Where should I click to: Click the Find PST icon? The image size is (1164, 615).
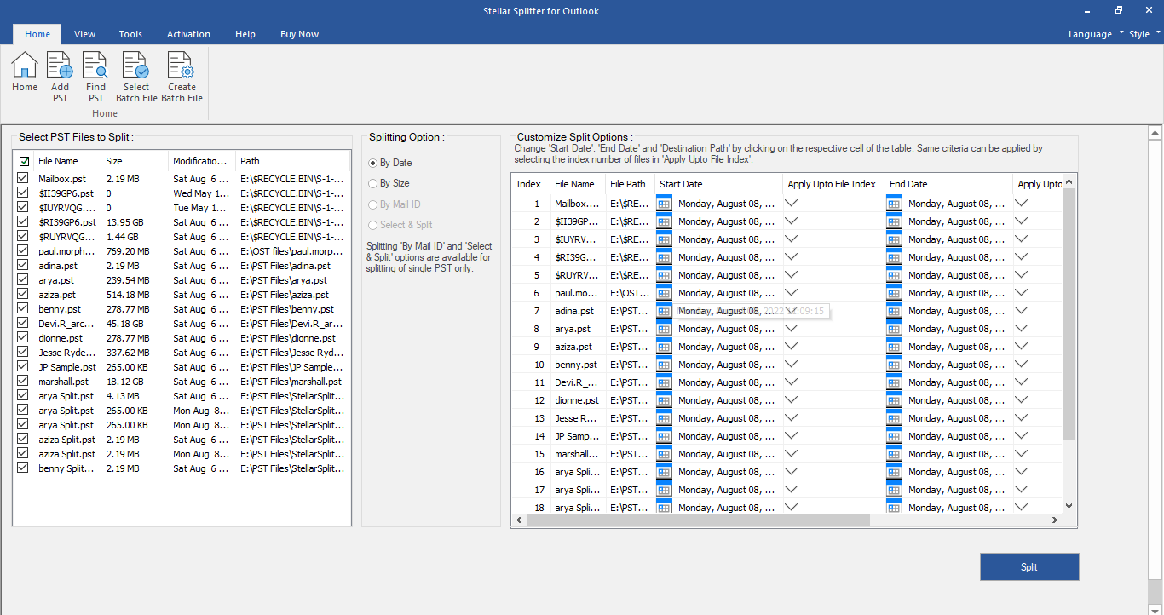coord(95,77)
